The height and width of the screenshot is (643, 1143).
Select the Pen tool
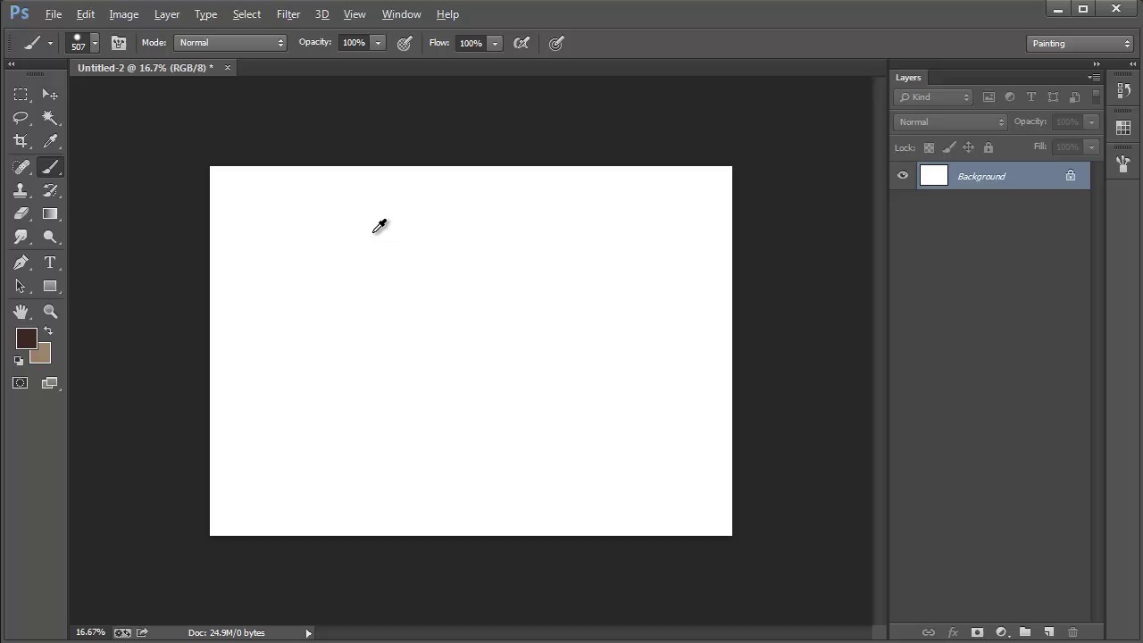21,263
